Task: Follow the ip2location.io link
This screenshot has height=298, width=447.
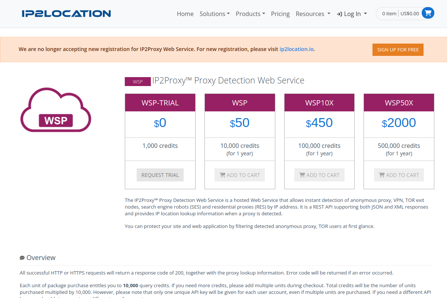Action: tap(297, 49)
